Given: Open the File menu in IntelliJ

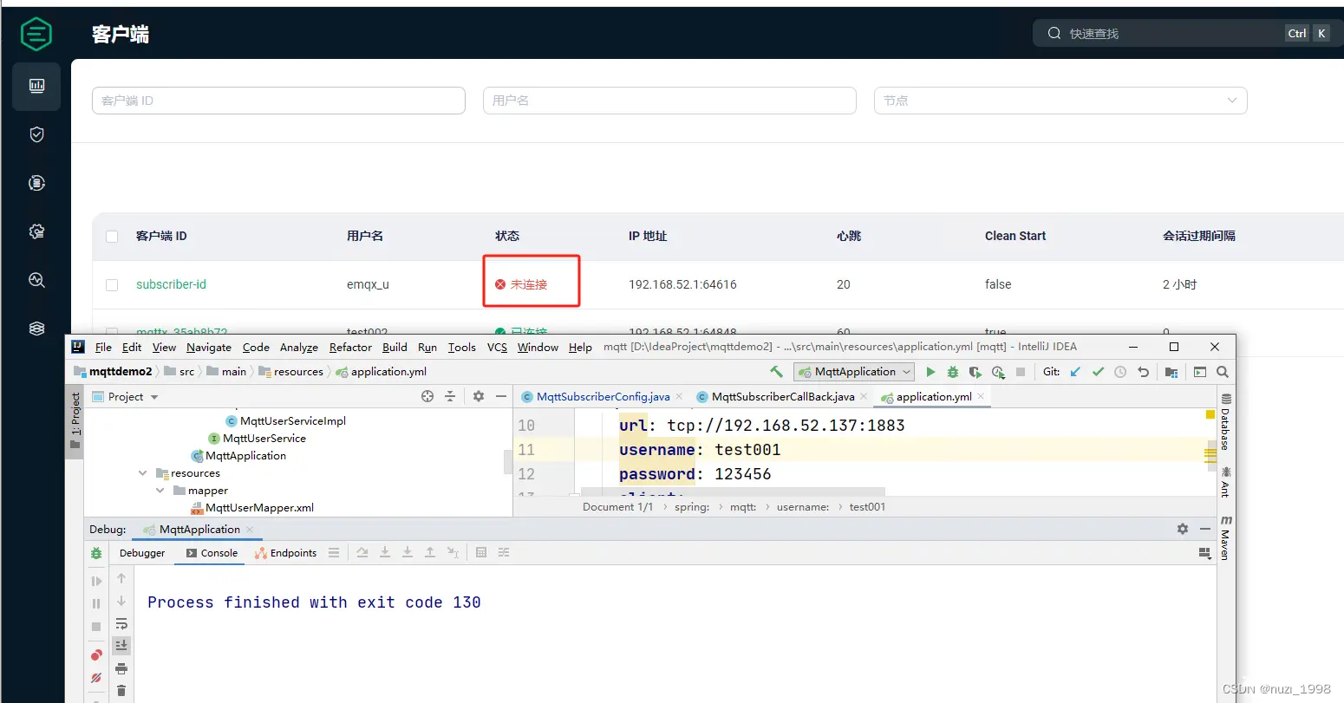Looking at the screenshot, I should tap(103, 347).
